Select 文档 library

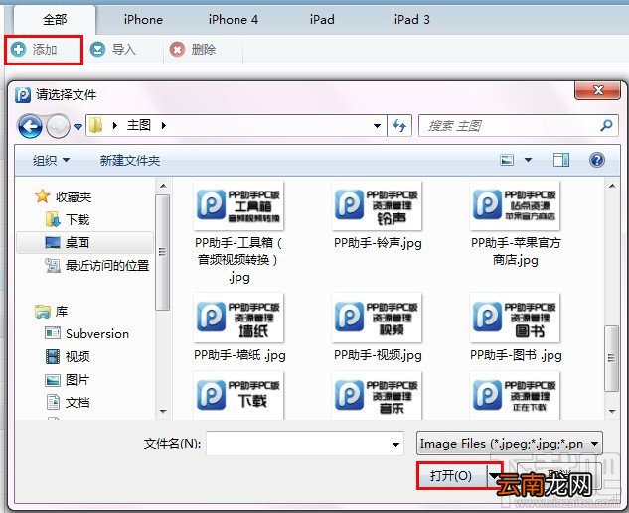pos(78,403)
